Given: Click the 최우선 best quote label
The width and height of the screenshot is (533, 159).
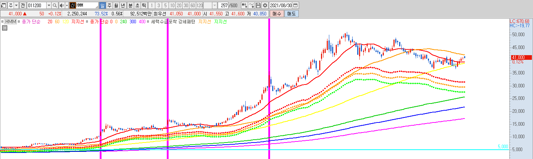Looking at the screenshot, I should [x=159, y=14].
